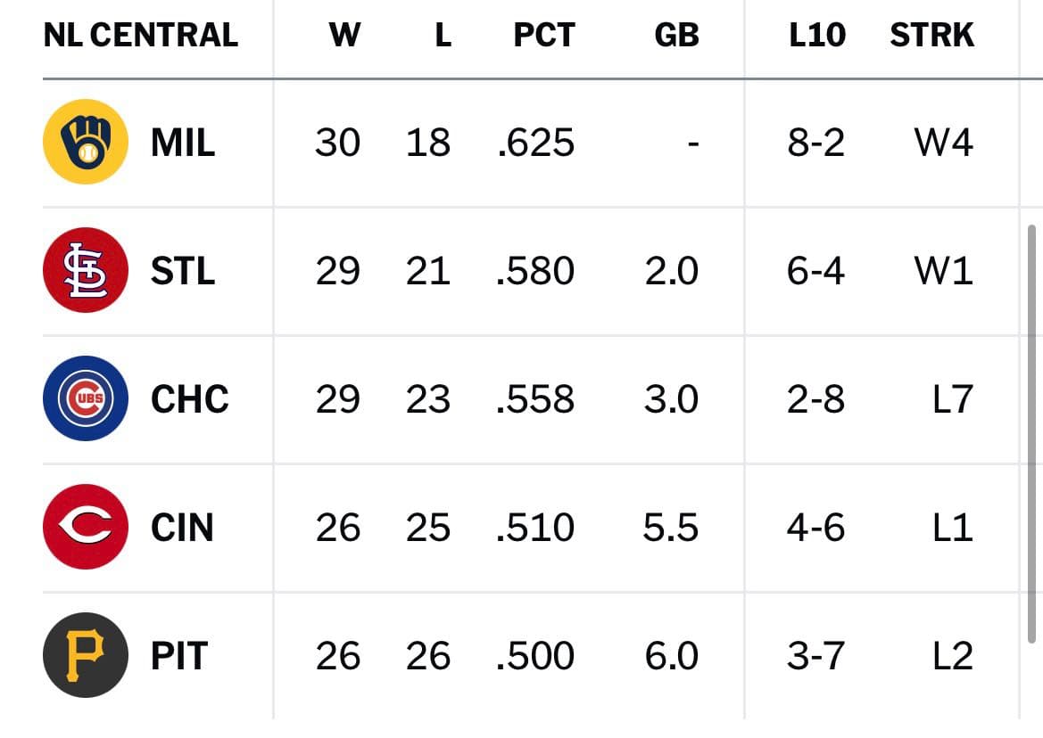Click the Chicago Cubs logo icon
Viewport: 1043px width, 738px height.
(85, 398)
